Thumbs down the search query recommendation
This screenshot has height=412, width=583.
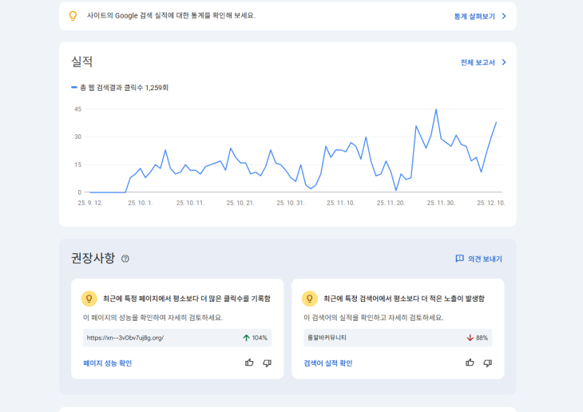[x=487, y=362]
